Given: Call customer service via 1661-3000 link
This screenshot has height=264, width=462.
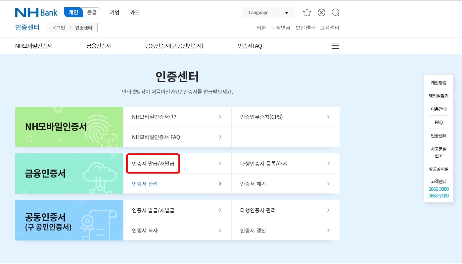Looking at the screenshot, I should pyautogui.click(x=439, y=189).
